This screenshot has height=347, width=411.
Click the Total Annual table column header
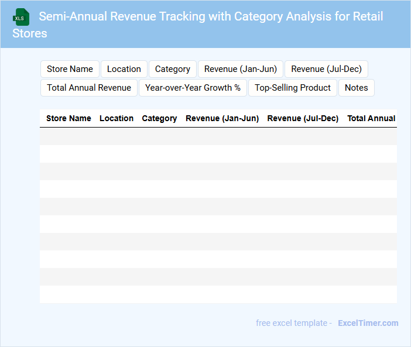(371, 118)
